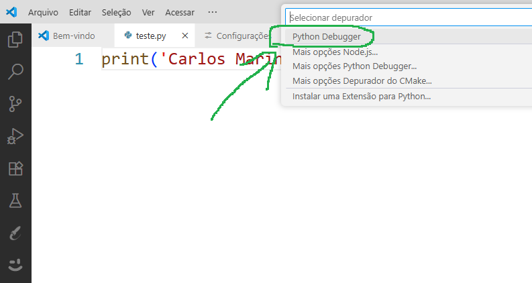Open the Arquivo menu
The height and width of the screenshot is (283, 532).
point(43,12)
